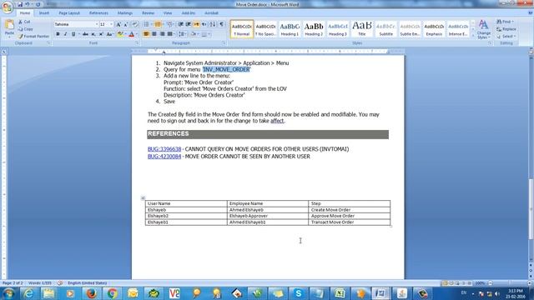The height and width of the screenshot is (300, 534).
Task: Open the Font dialog launcher
Action: [137, 43]
